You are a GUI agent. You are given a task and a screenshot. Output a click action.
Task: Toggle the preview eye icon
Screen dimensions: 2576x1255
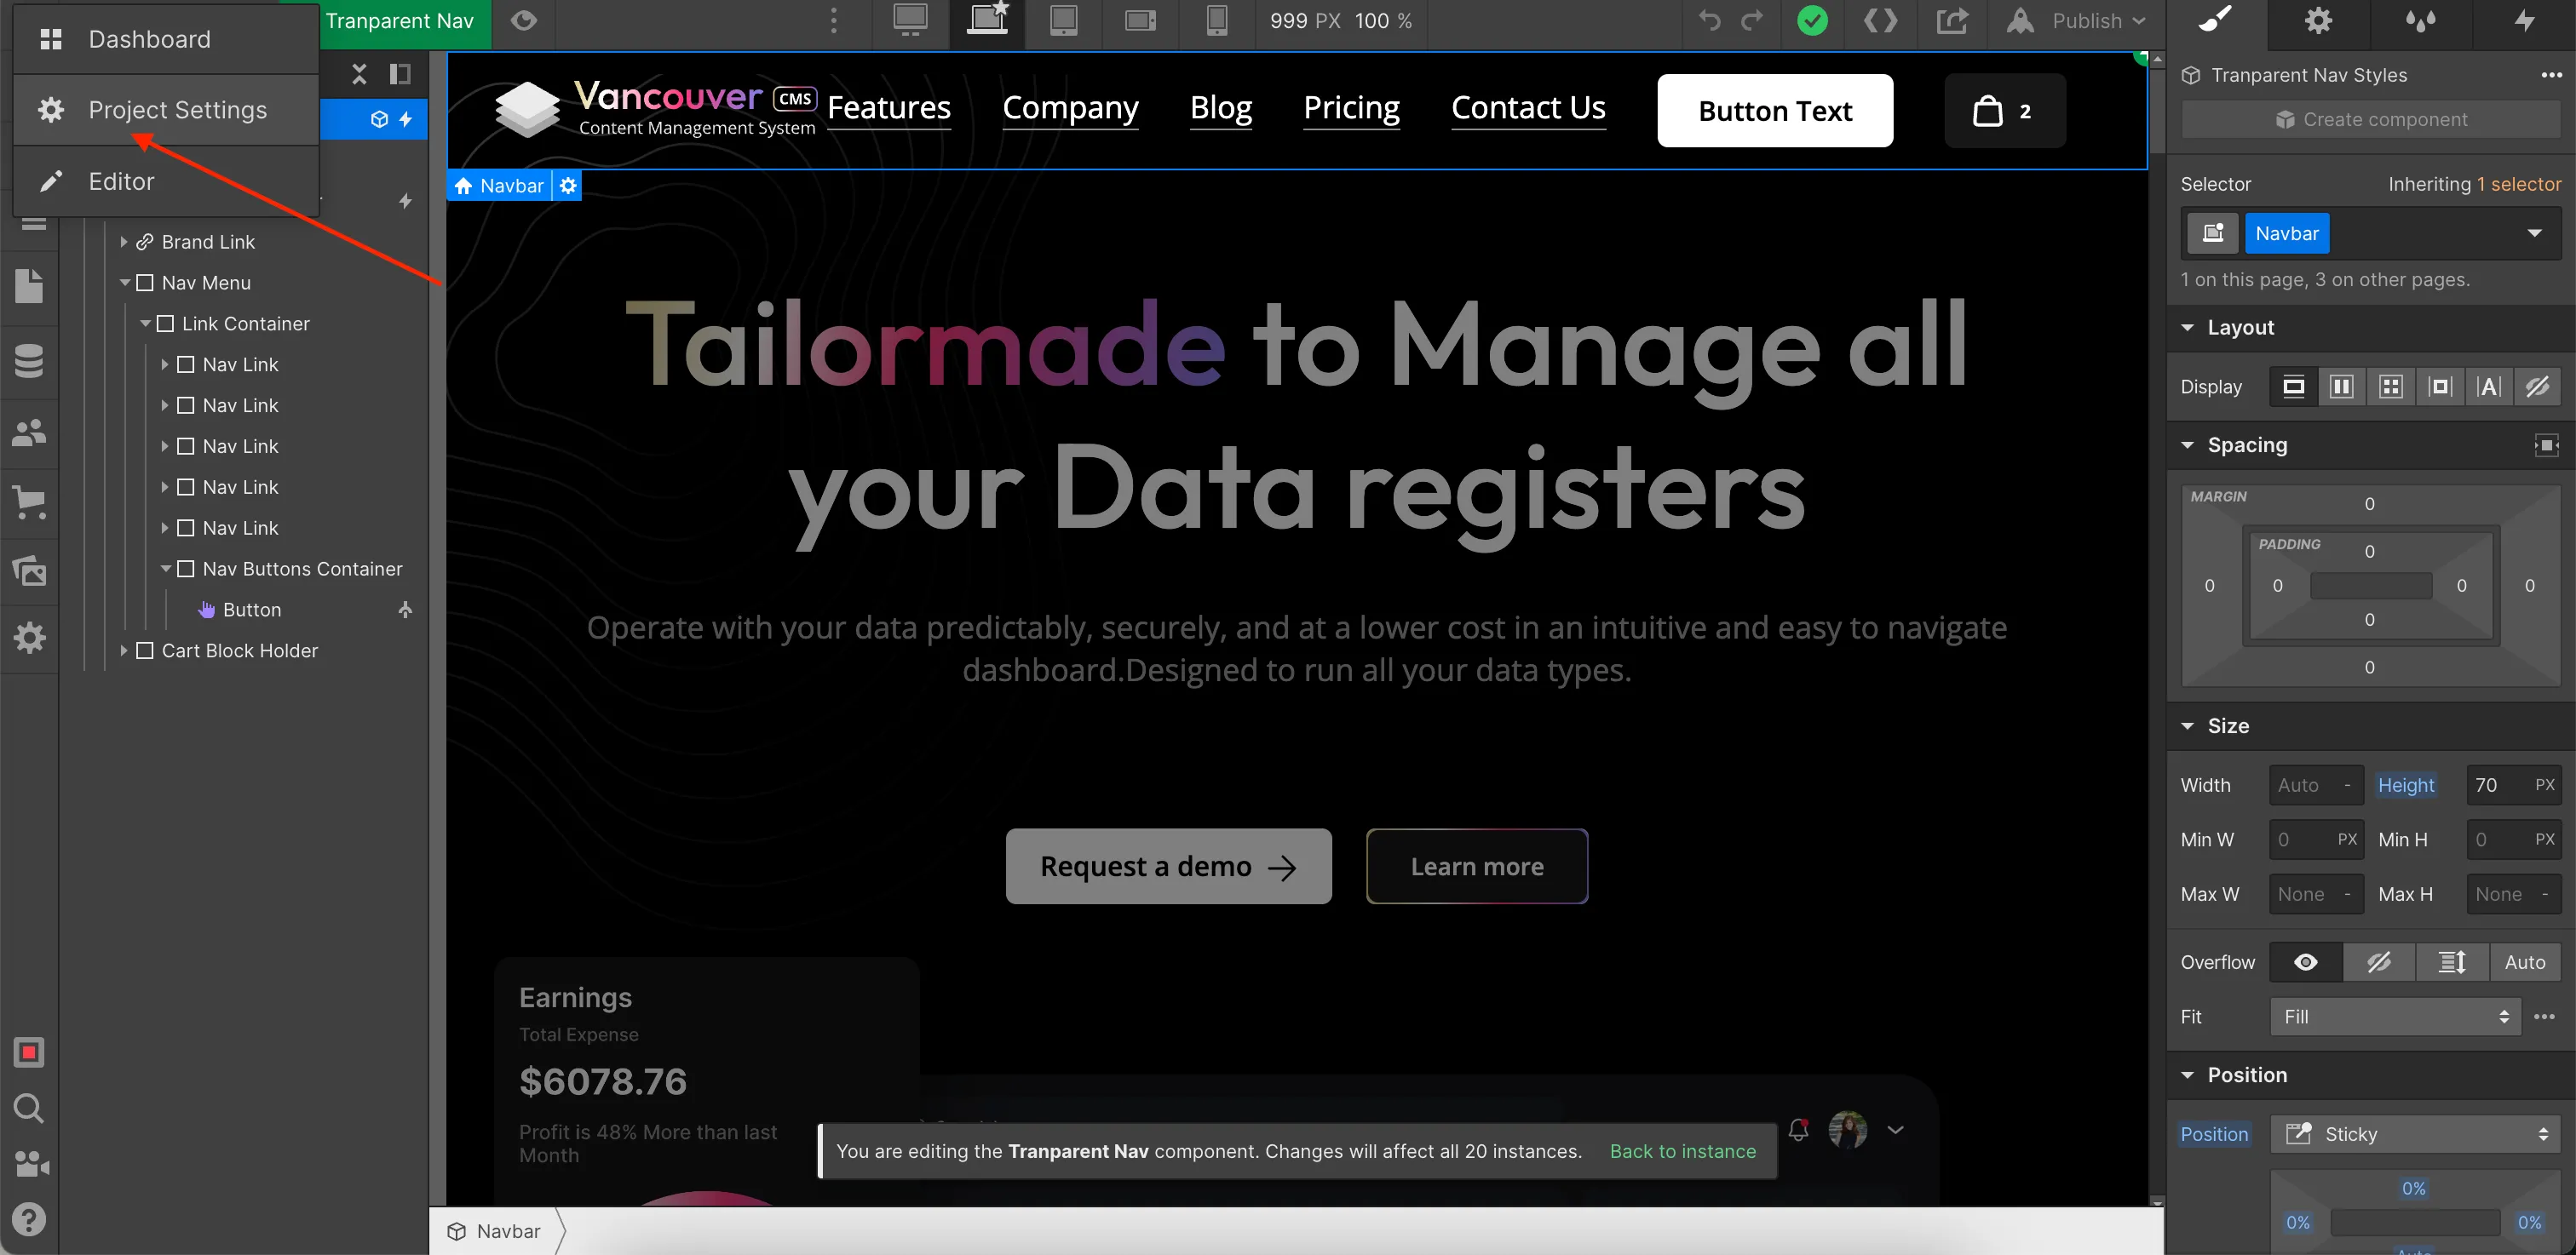click(523, 21)
